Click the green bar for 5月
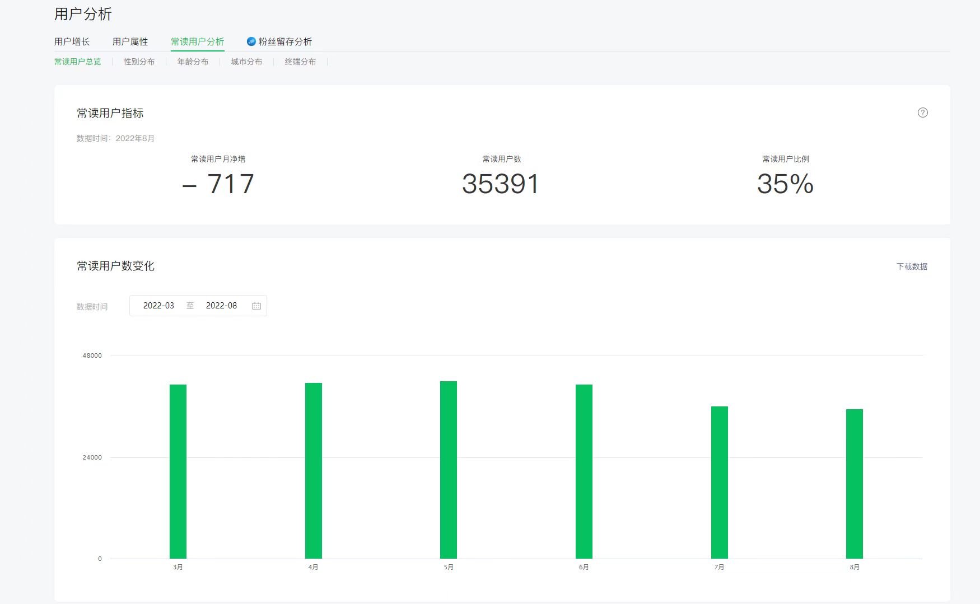980x604 pixels. click(x=449, y=470)
